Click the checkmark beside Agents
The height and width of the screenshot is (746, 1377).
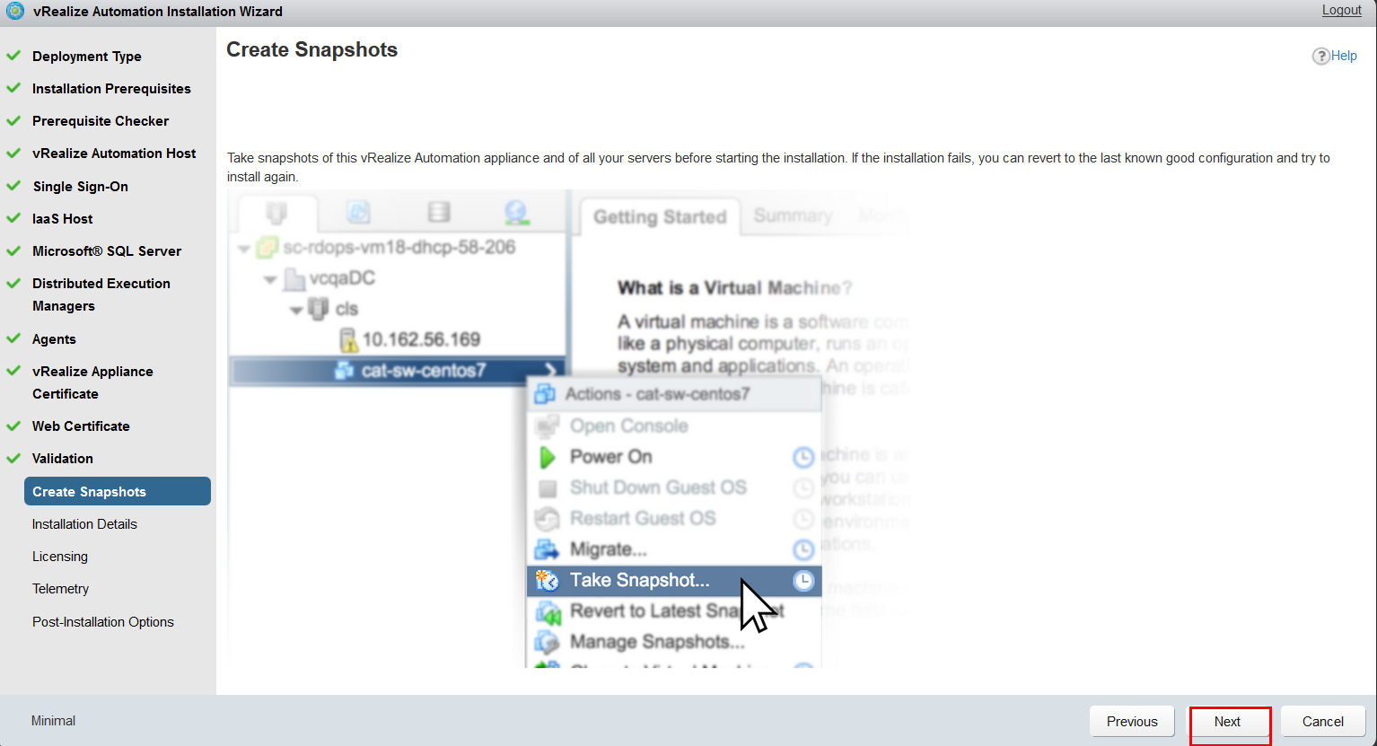point(13,338)
